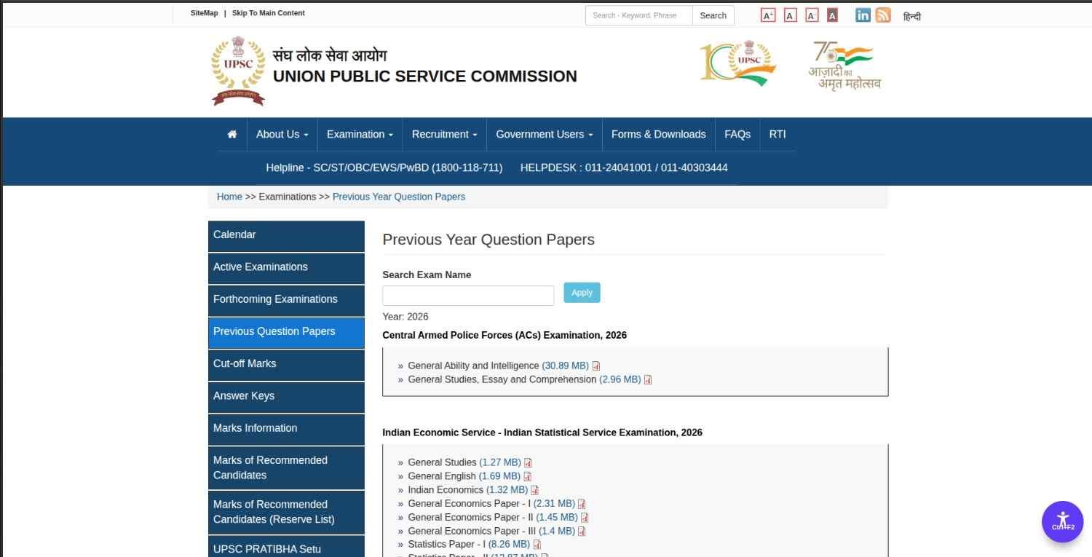
Task: Click PDF icon beside General English
Action: tap(527, 477)
